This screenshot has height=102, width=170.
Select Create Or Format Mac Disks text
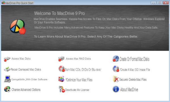click(x=134, y=59)
